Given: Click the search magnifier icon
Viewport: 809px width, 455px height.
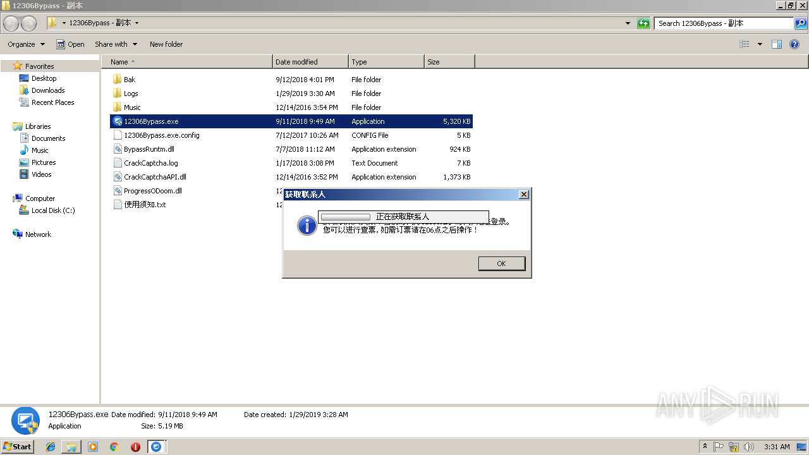Looking at the screenshot, I should (x=801, y=23).
